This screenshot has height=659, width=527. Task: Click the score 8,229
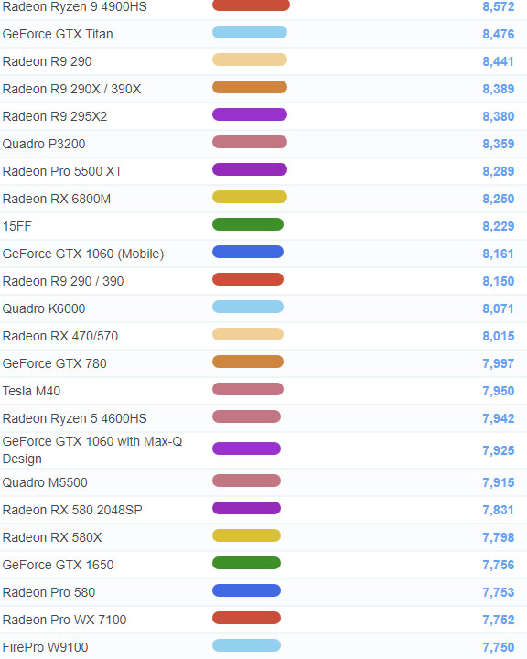pyautogui.click(x=499, y=226)
